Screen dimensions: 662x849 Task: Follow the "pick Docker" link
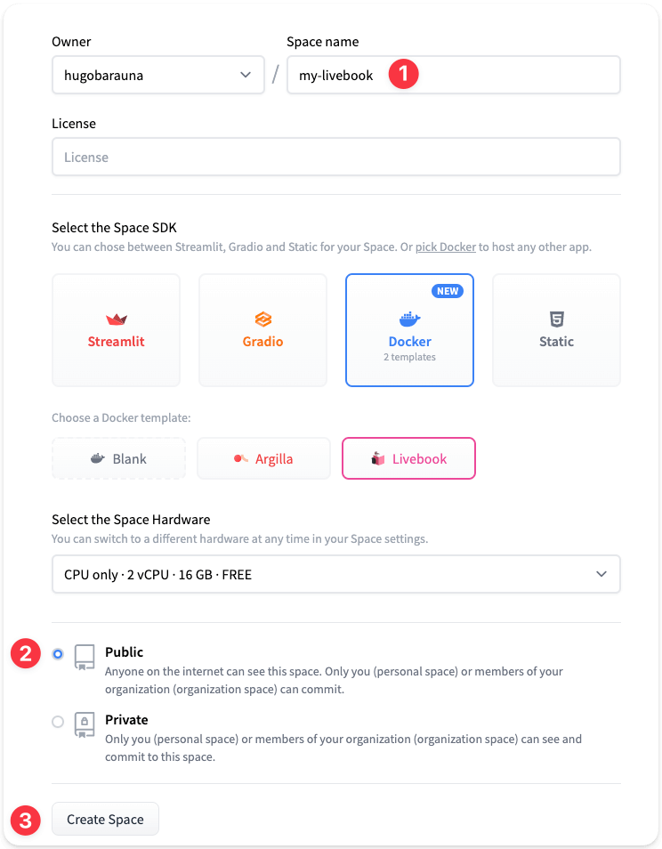tap(446, 247)
